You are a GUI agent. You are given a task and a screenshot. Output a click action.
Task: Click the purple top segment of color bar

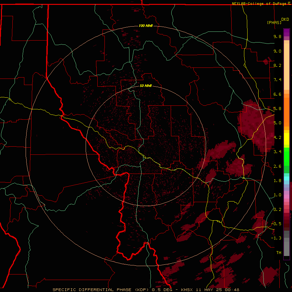(286, 32)
